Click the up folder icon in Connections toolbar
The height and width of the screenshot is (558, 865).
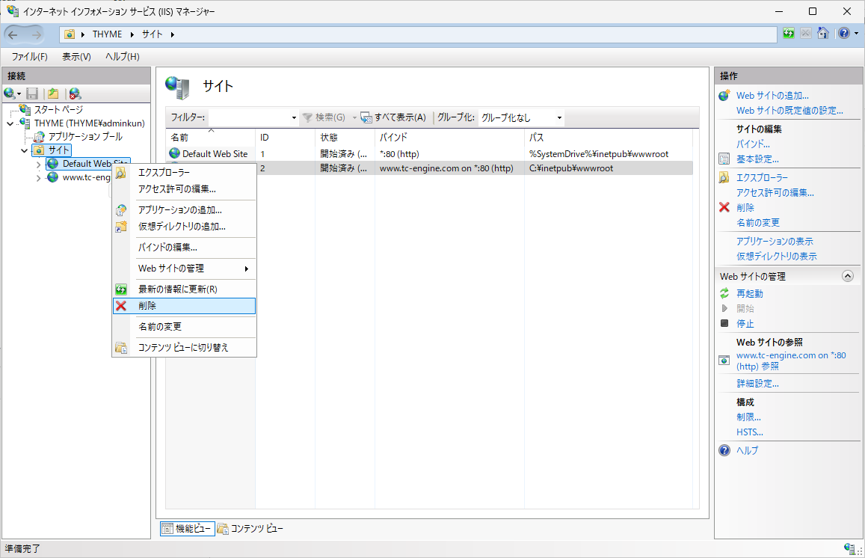[x=53, y=93]
